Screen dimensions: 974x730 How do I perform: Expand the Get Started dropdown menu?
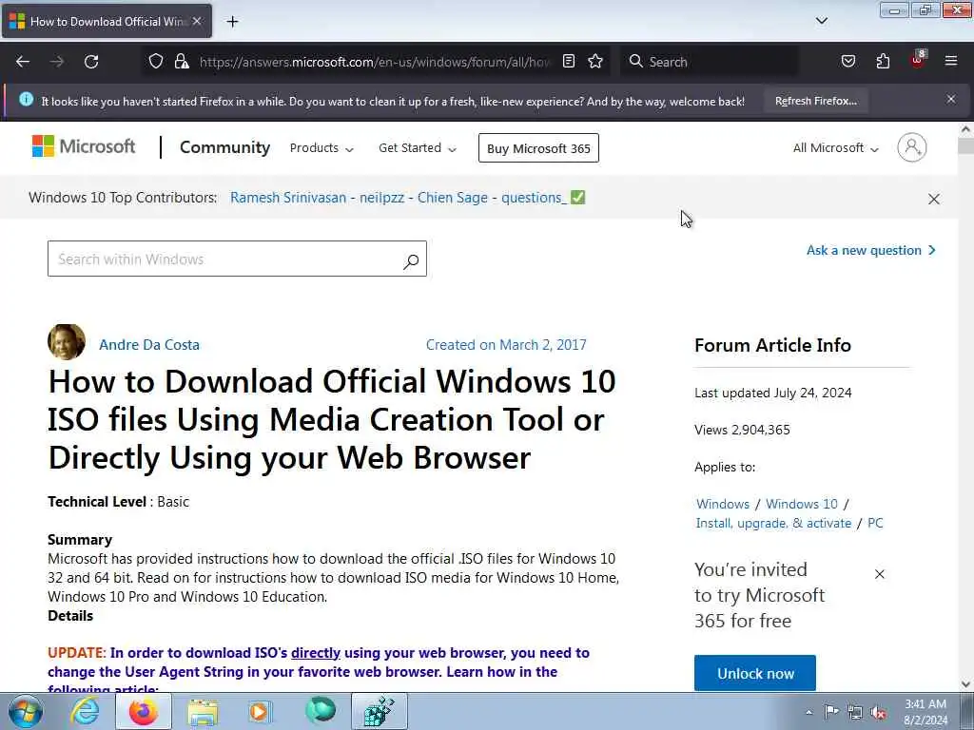click(x=418, y=147)
